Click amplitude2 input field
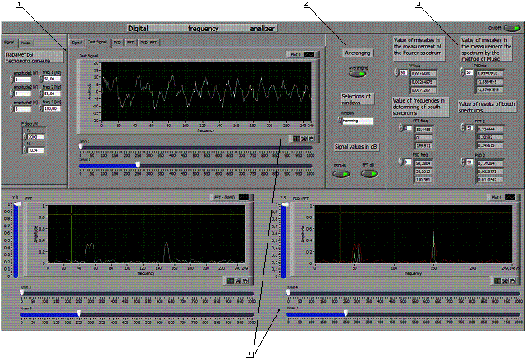The image size is (526, 361). pos(23,94)
